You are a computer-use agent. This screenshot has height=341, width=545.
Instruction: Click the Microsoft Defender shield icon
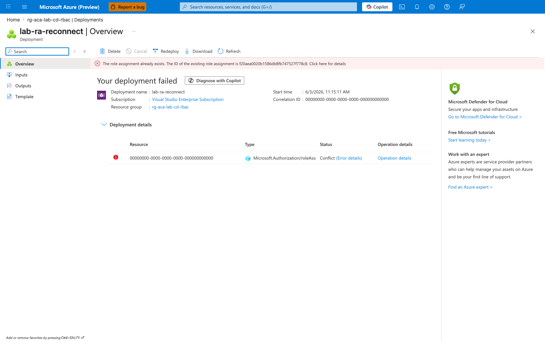(454, 89)
